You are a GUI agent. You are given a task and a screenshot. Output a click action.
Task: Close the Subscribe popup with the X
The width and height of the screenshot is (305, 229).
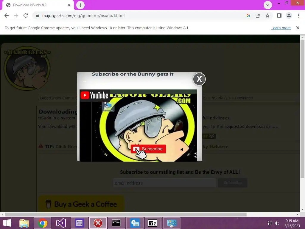(199, 79)
